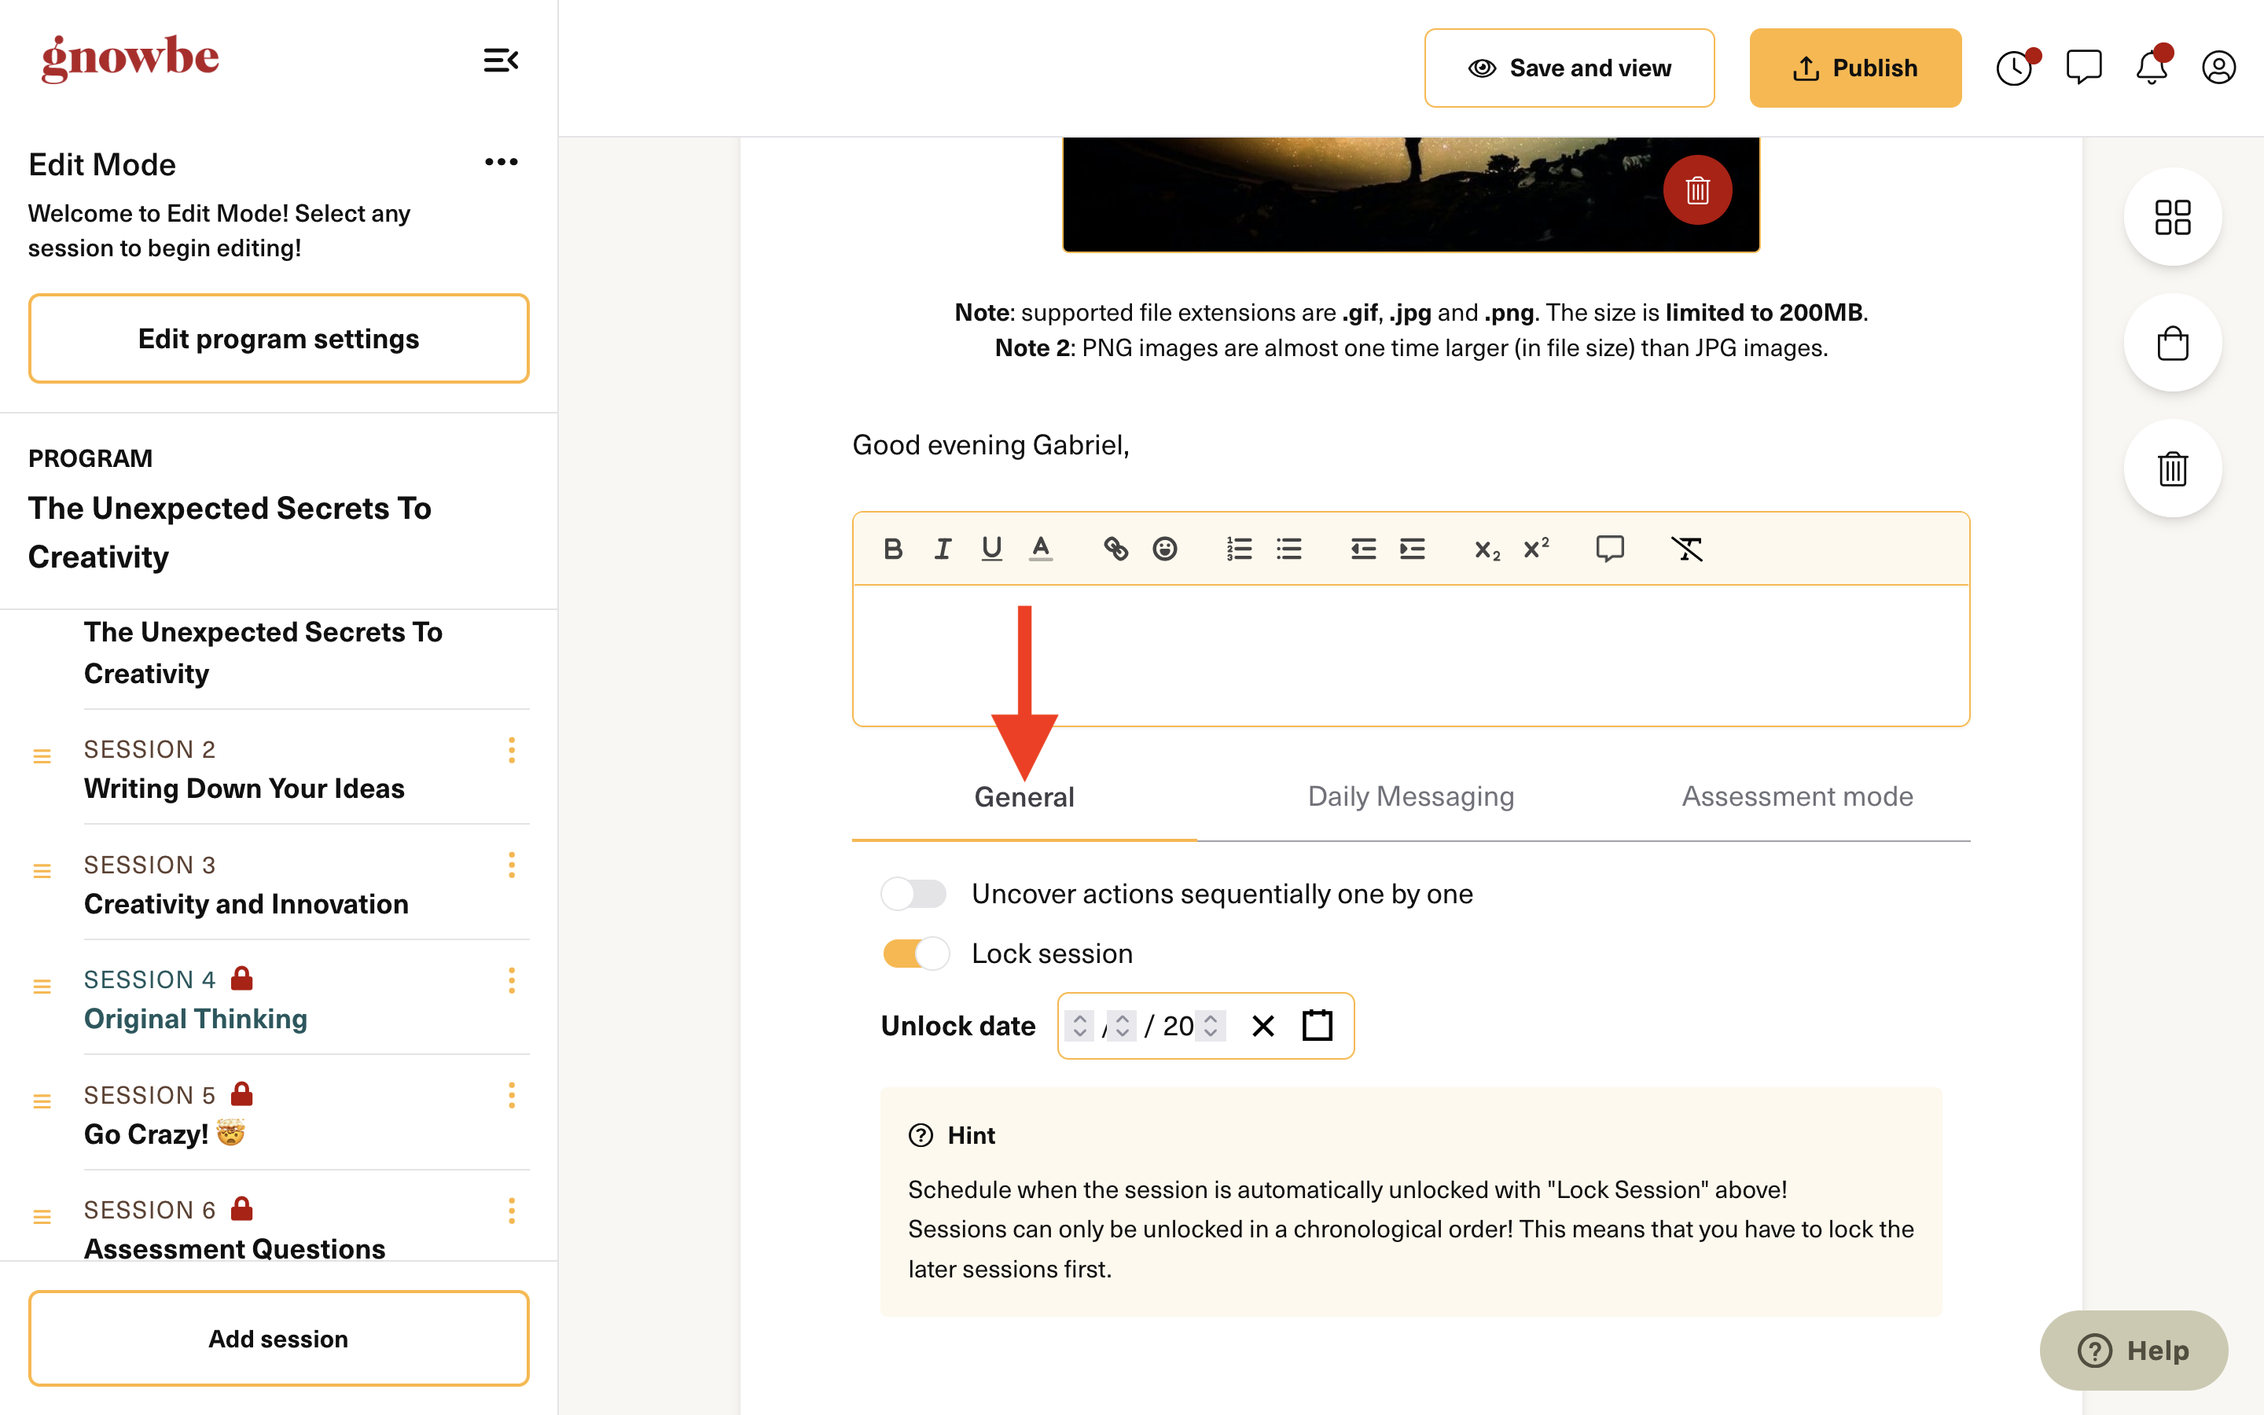Open the emoji picker in the toolbar
Screen dimensions: 2264x1415
1165,549
